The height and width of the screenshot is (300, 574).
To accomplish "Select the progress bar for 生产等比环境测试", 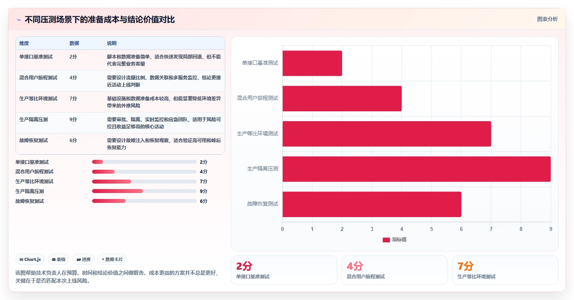I will pos(144,182).
